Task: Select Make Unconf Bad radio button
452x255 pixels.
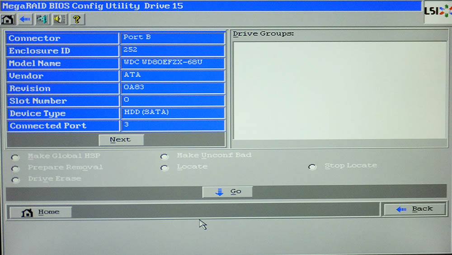Action: point(165,157)
